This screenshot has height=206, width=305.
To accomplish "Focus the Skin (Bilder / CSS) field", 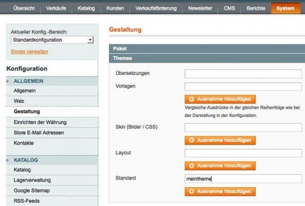I will point(243,127).
